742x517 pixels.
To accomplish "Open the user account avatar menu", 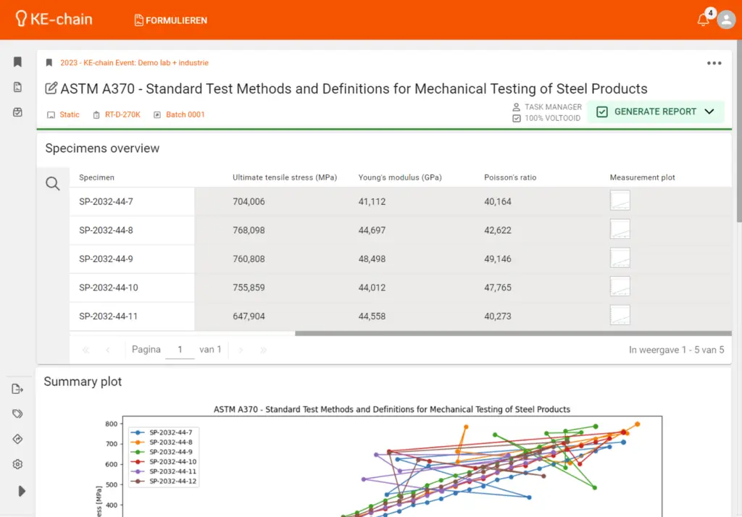I will (x=726, y=20).
